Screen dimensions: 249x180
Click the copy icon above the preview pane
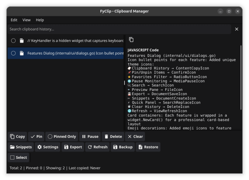[131, 40]
